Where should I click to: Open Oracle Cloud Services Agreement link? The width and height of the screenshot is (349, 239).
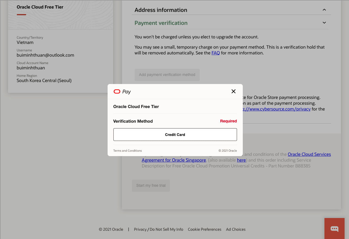coord(309,154)
